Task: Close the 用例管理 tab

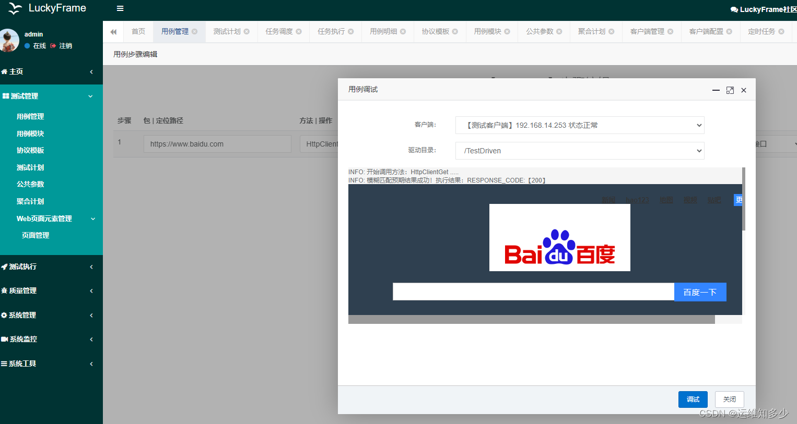Action: click(195, 31)
